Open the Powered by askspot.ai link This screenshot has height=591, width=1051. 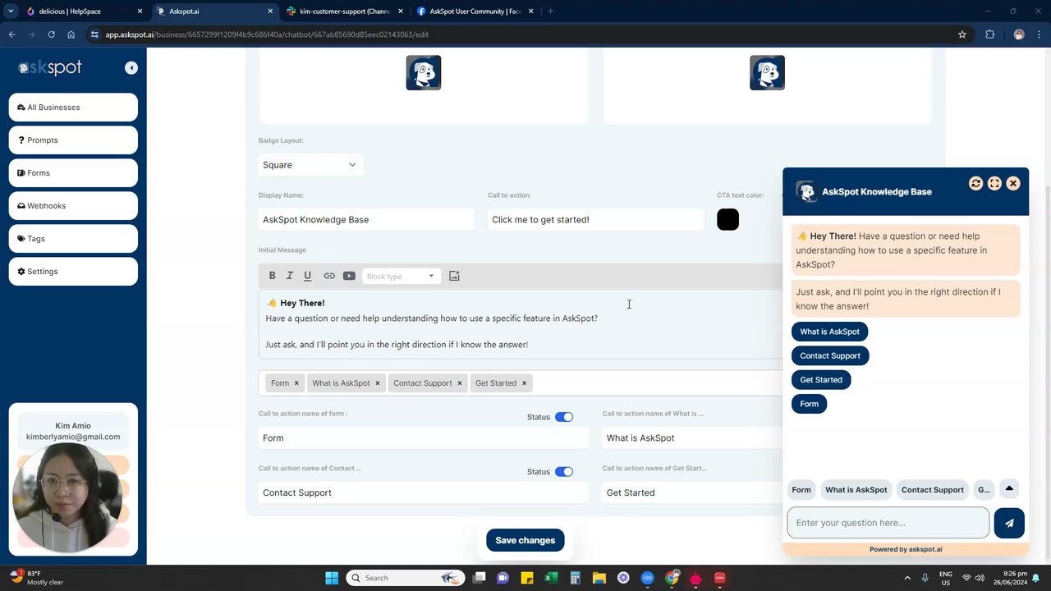(x=906, y=550)
